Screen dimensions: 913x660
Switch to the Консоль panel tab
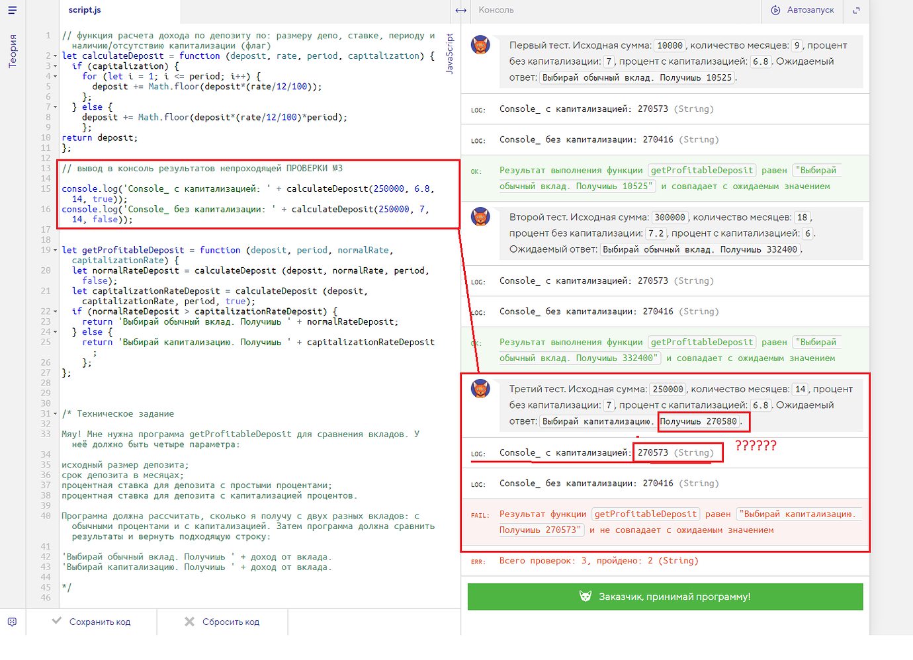(x=496, y=11)
